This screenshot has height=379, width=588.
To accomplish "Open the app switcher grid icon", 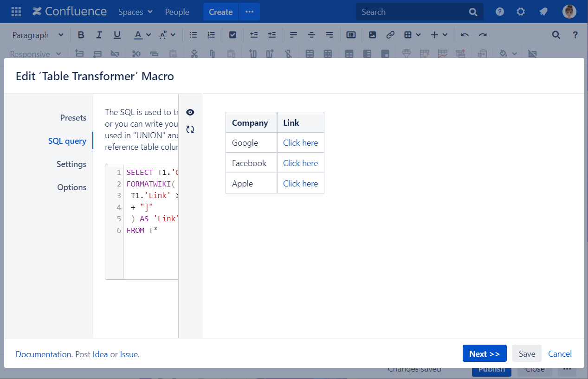I will [16, 12].
